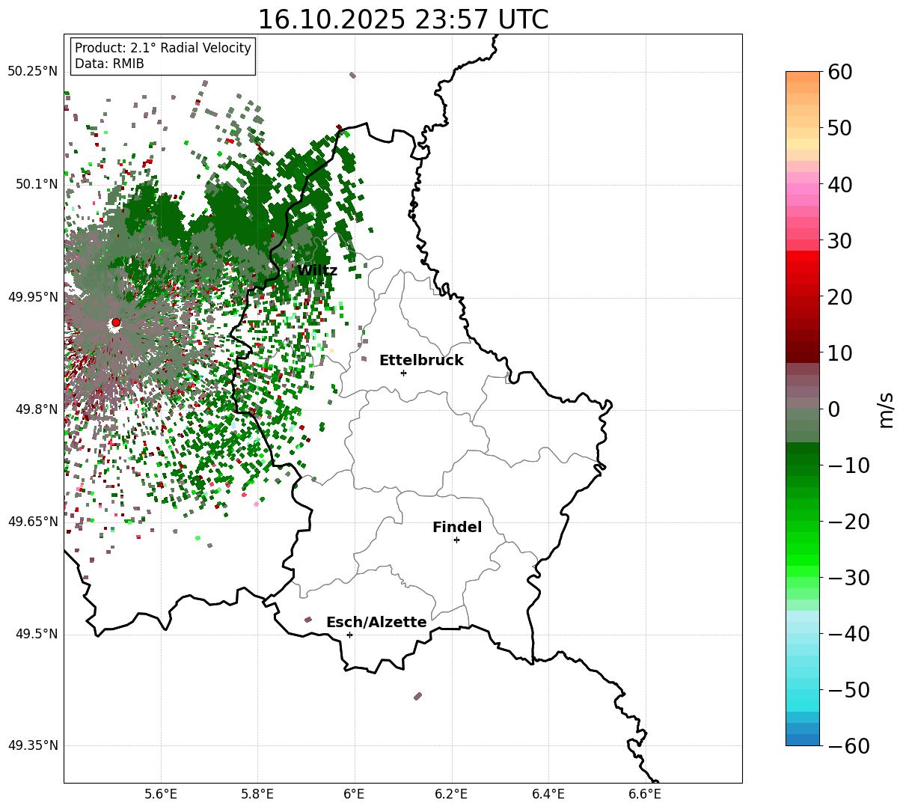
Task: Click the colorbar 60 tick label
Action: coord(839,72)
